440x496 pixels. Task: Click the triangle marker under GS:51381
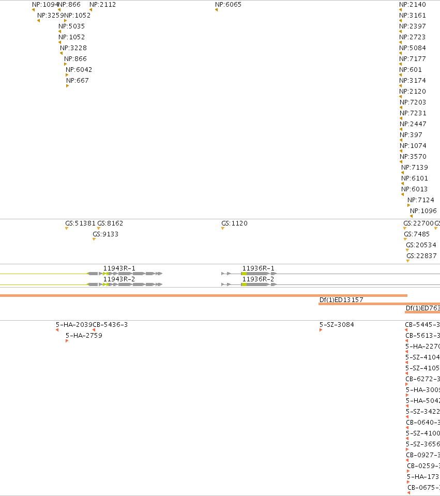click(x=67, y=229)
